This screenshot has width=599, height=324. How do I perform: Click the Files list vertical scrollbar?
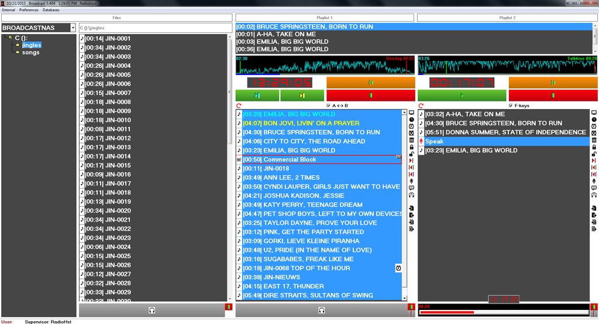click(x=229, y=92)
